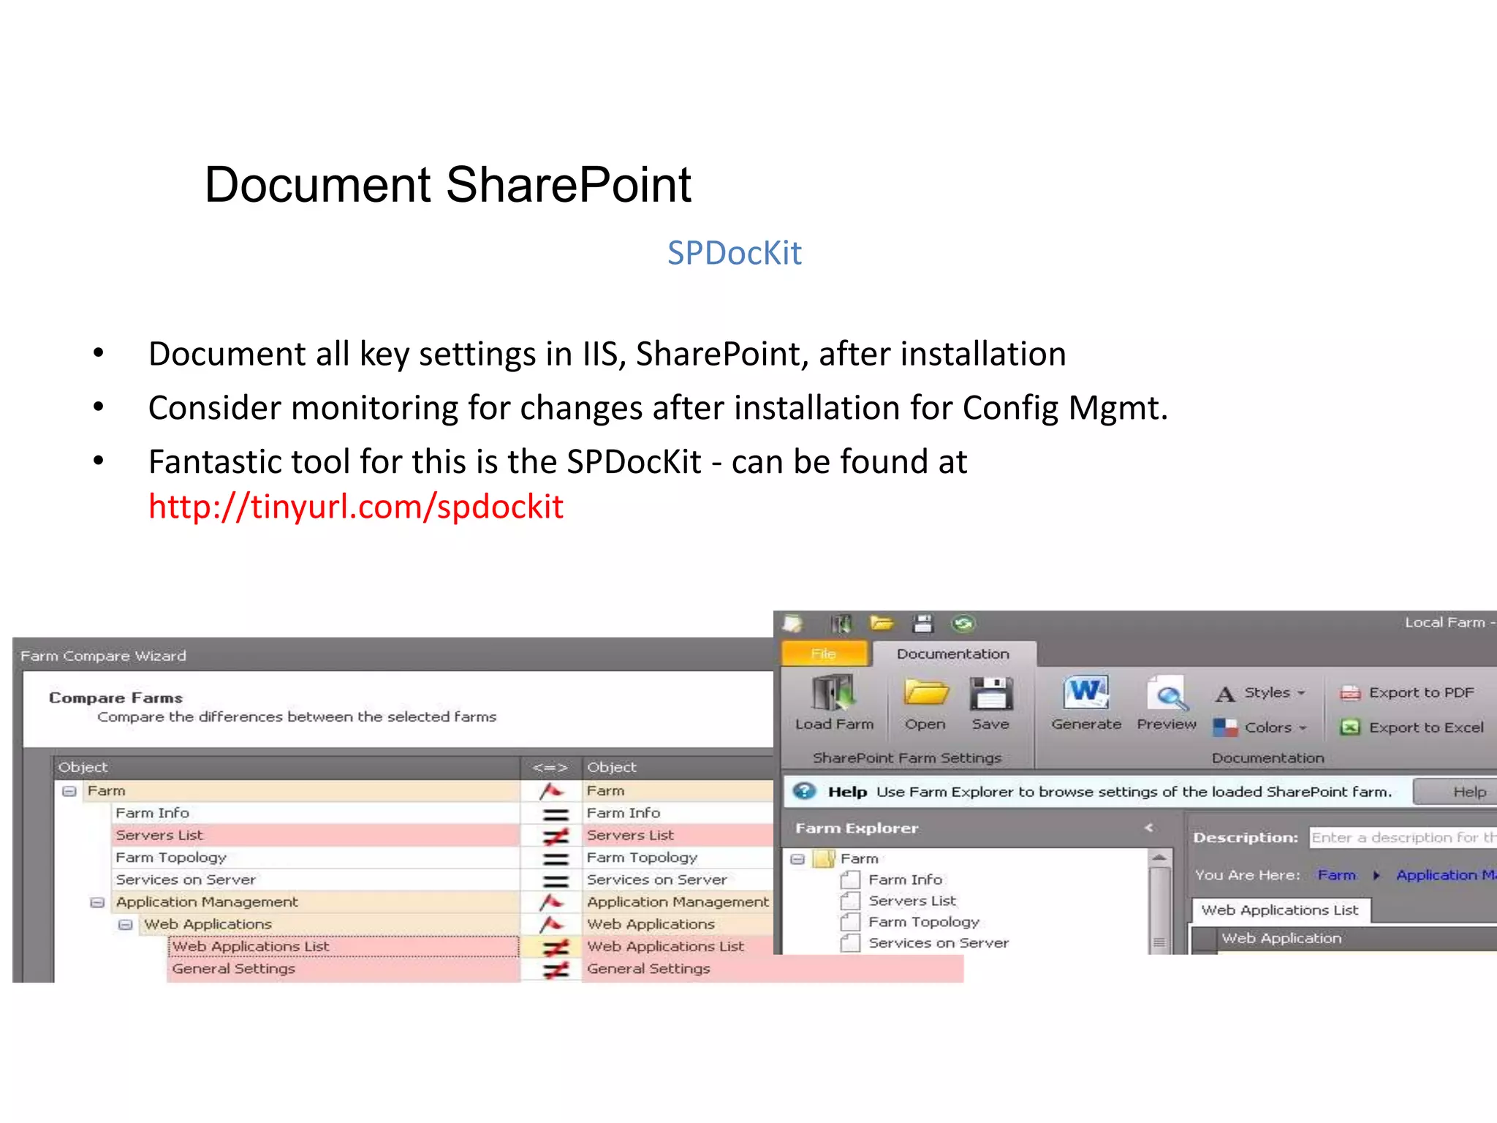The height and width of the screenshot is (1123, 1497).
Task: Click the quick access refresh icon
Action: coord(963,624)
